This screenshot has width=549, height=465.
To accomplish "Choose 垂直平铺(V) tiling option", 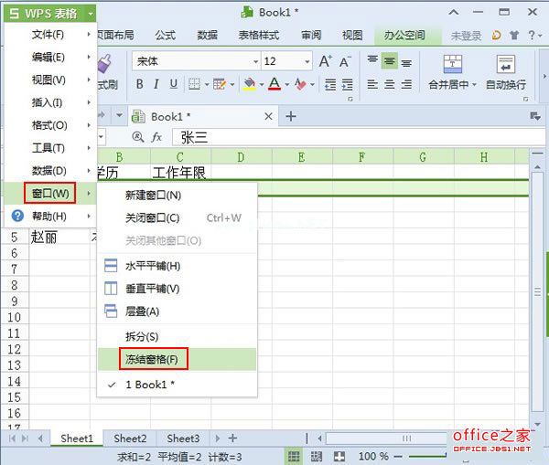I will click(x=177, y=289).
